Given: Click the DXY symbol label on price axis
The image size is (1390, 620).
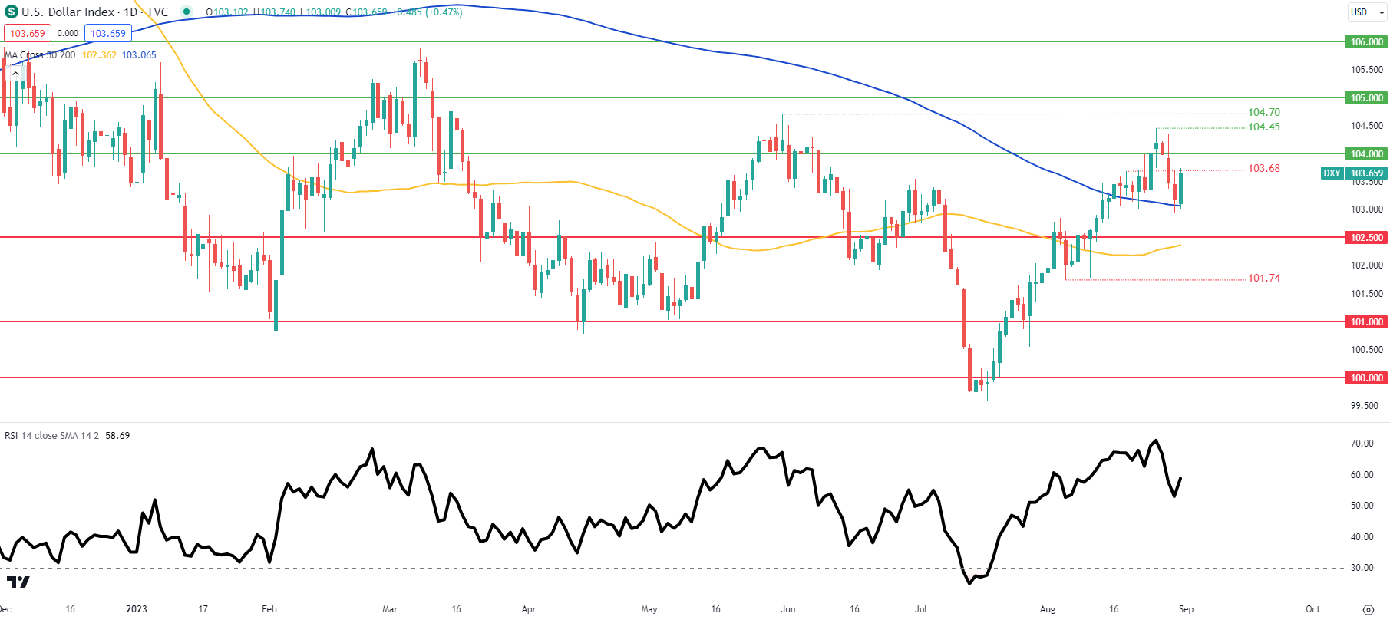Looking at the screenshot, I should (1332, 173).
